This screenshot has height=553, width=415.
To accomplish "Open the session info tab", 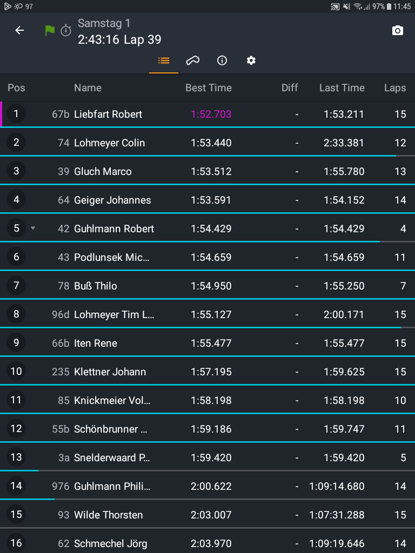I will click(222, 60).
